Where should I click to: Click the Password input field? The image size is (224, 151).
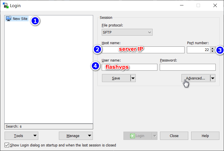(187, 67)
